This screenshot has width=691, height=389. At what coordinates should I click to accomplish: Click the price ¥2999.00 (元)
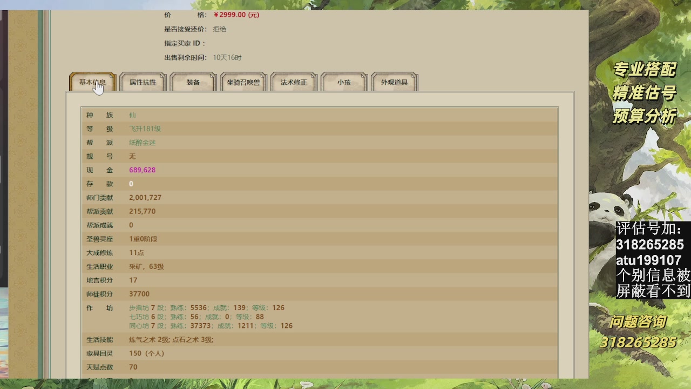pos(236,15)
